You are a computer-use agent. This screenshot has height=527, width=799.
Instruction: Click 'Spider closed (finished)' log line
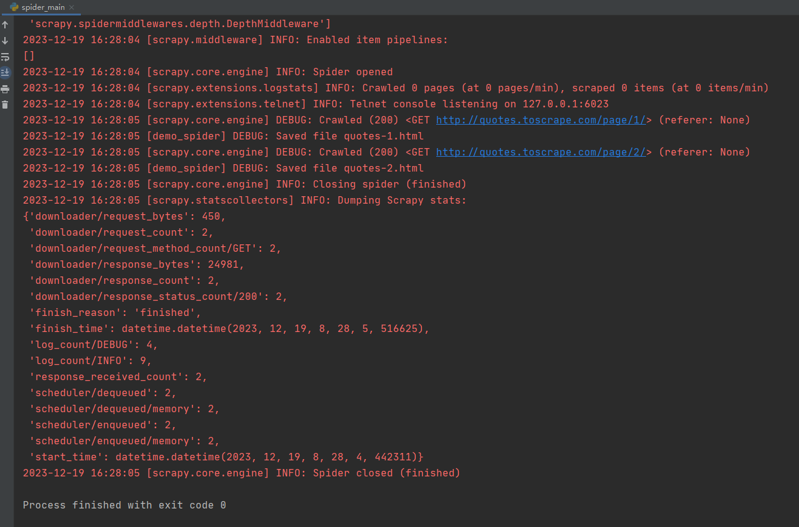click(x=242, y=473)
